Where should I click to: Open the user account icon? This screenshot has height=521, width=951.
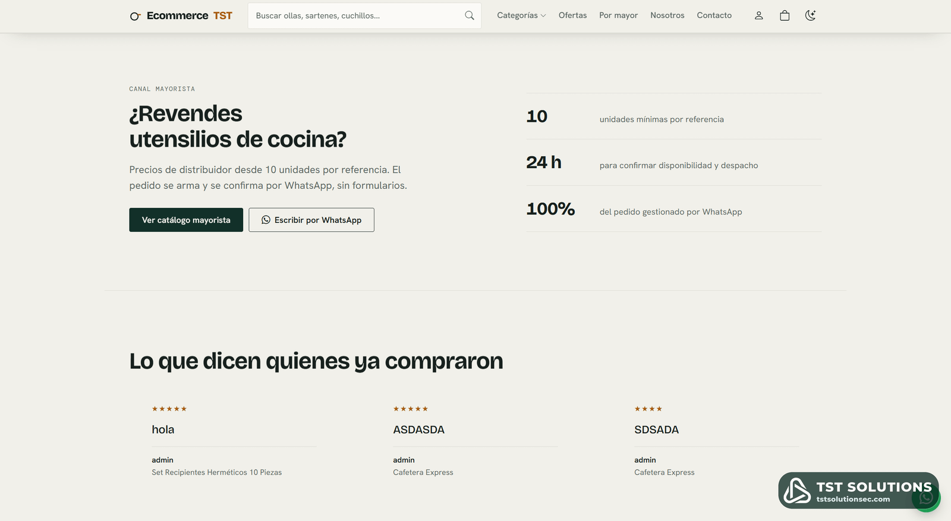[759, 15]
